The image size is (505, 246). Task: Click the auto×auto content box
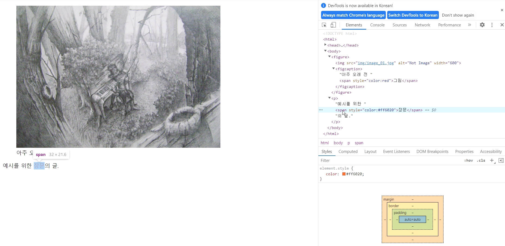[x=412, y=219]
